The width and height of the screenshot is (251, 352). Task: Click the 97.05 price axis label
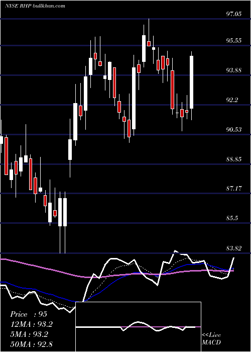234,14
